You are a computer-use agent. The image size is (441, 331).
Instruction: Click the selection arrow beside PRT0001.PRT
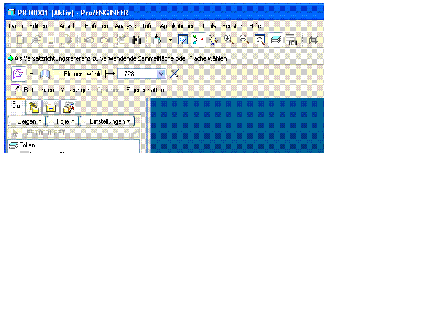coord(15,133)
